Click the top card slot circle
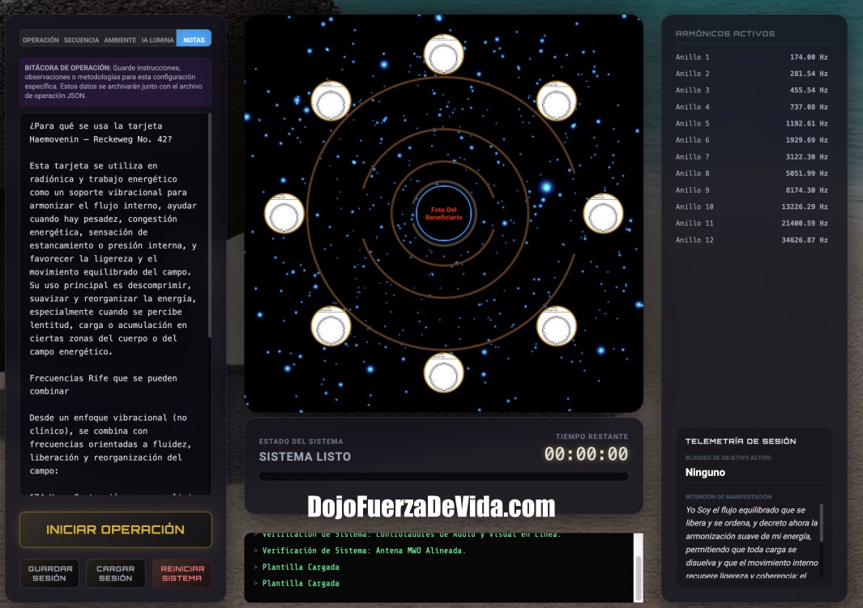This screenshot has width=863, height=608. click(443, 54)
